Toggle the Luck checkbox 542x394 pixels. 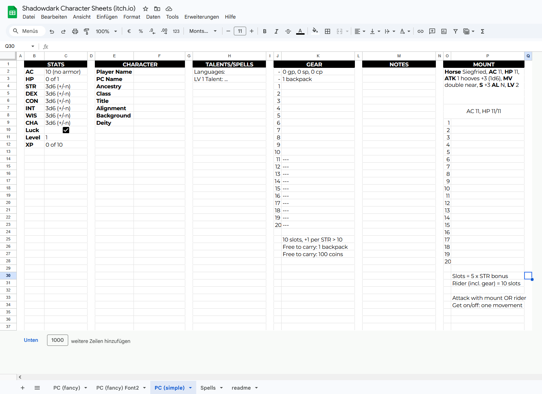pos(66,130)
